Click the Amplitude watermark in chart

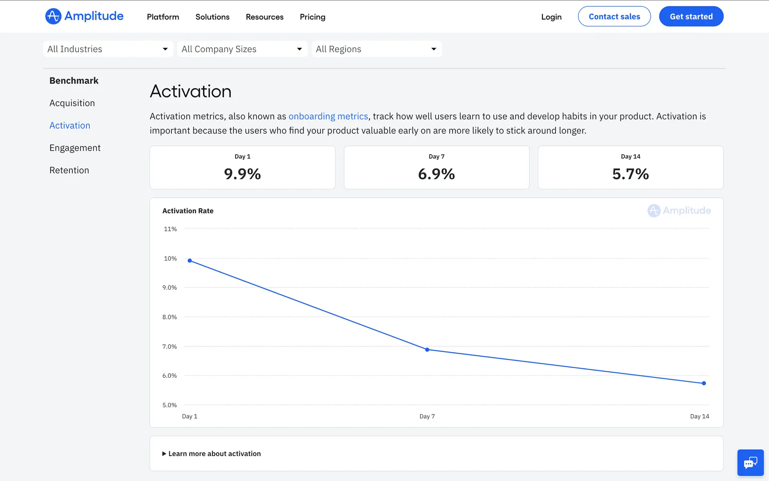[x=679, y=210]
